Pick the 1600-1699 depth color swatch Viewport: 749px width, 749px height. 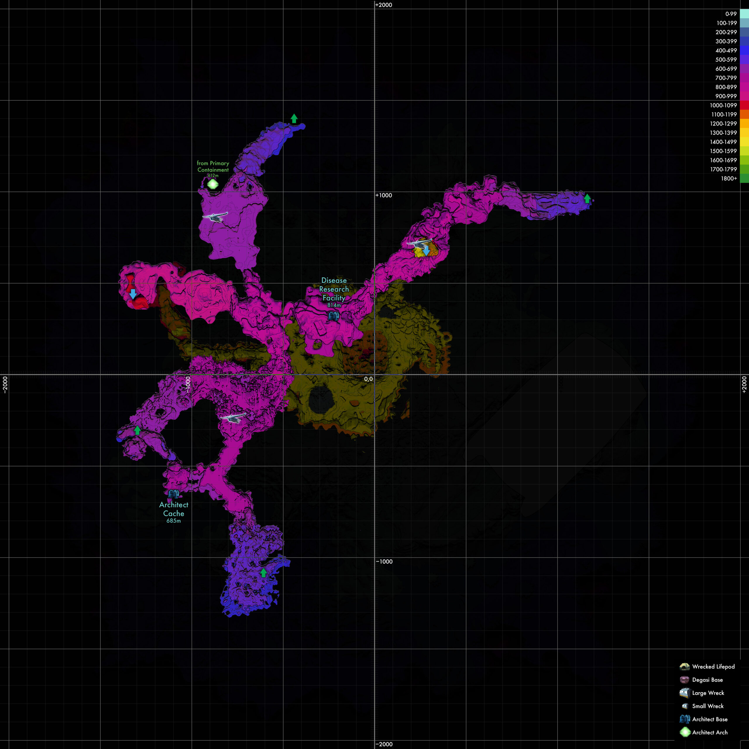[744, 160]
